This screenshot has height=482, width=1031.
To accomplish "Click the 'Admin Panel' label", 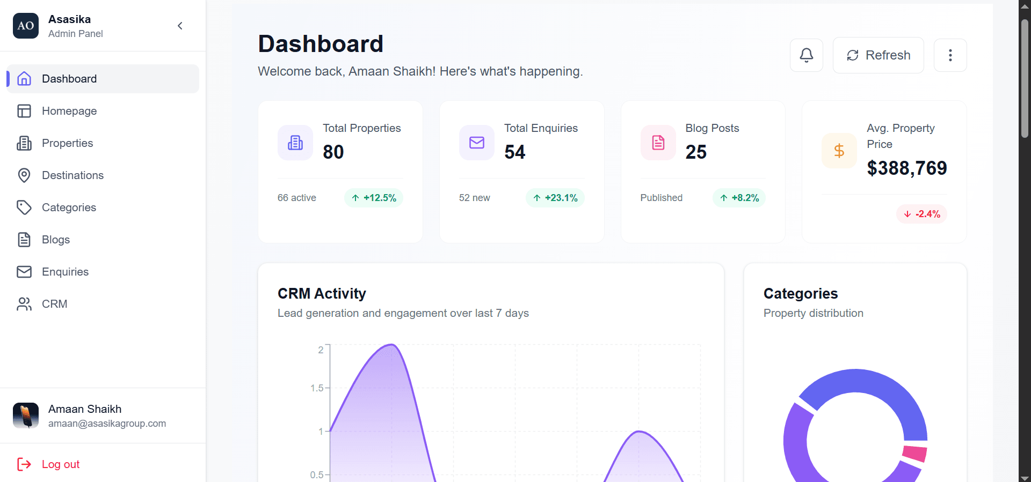I will coord(76,34).
